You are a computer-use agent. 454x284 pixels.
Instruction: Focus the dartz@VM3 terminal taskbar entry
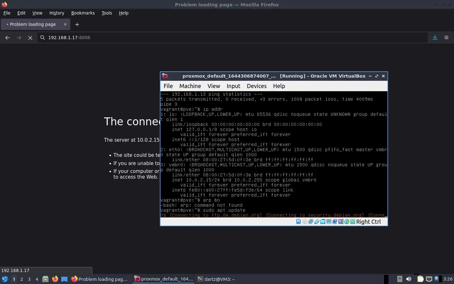[216, 279]
